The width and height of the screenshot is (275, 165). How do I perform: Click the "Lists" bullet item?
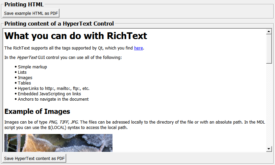coord(22,72)
